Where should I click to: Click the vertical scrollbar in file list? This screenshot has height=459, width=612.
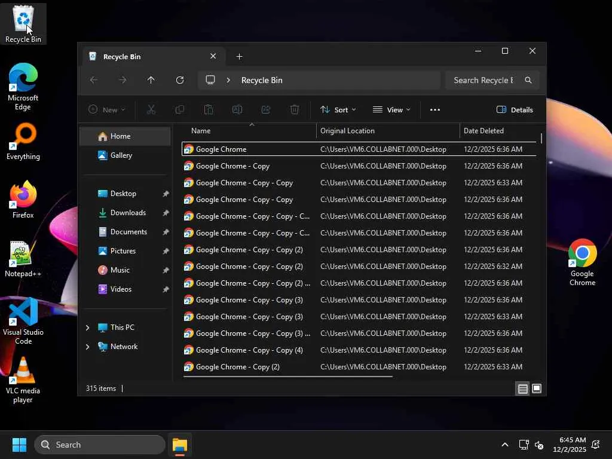coord(541,139)
